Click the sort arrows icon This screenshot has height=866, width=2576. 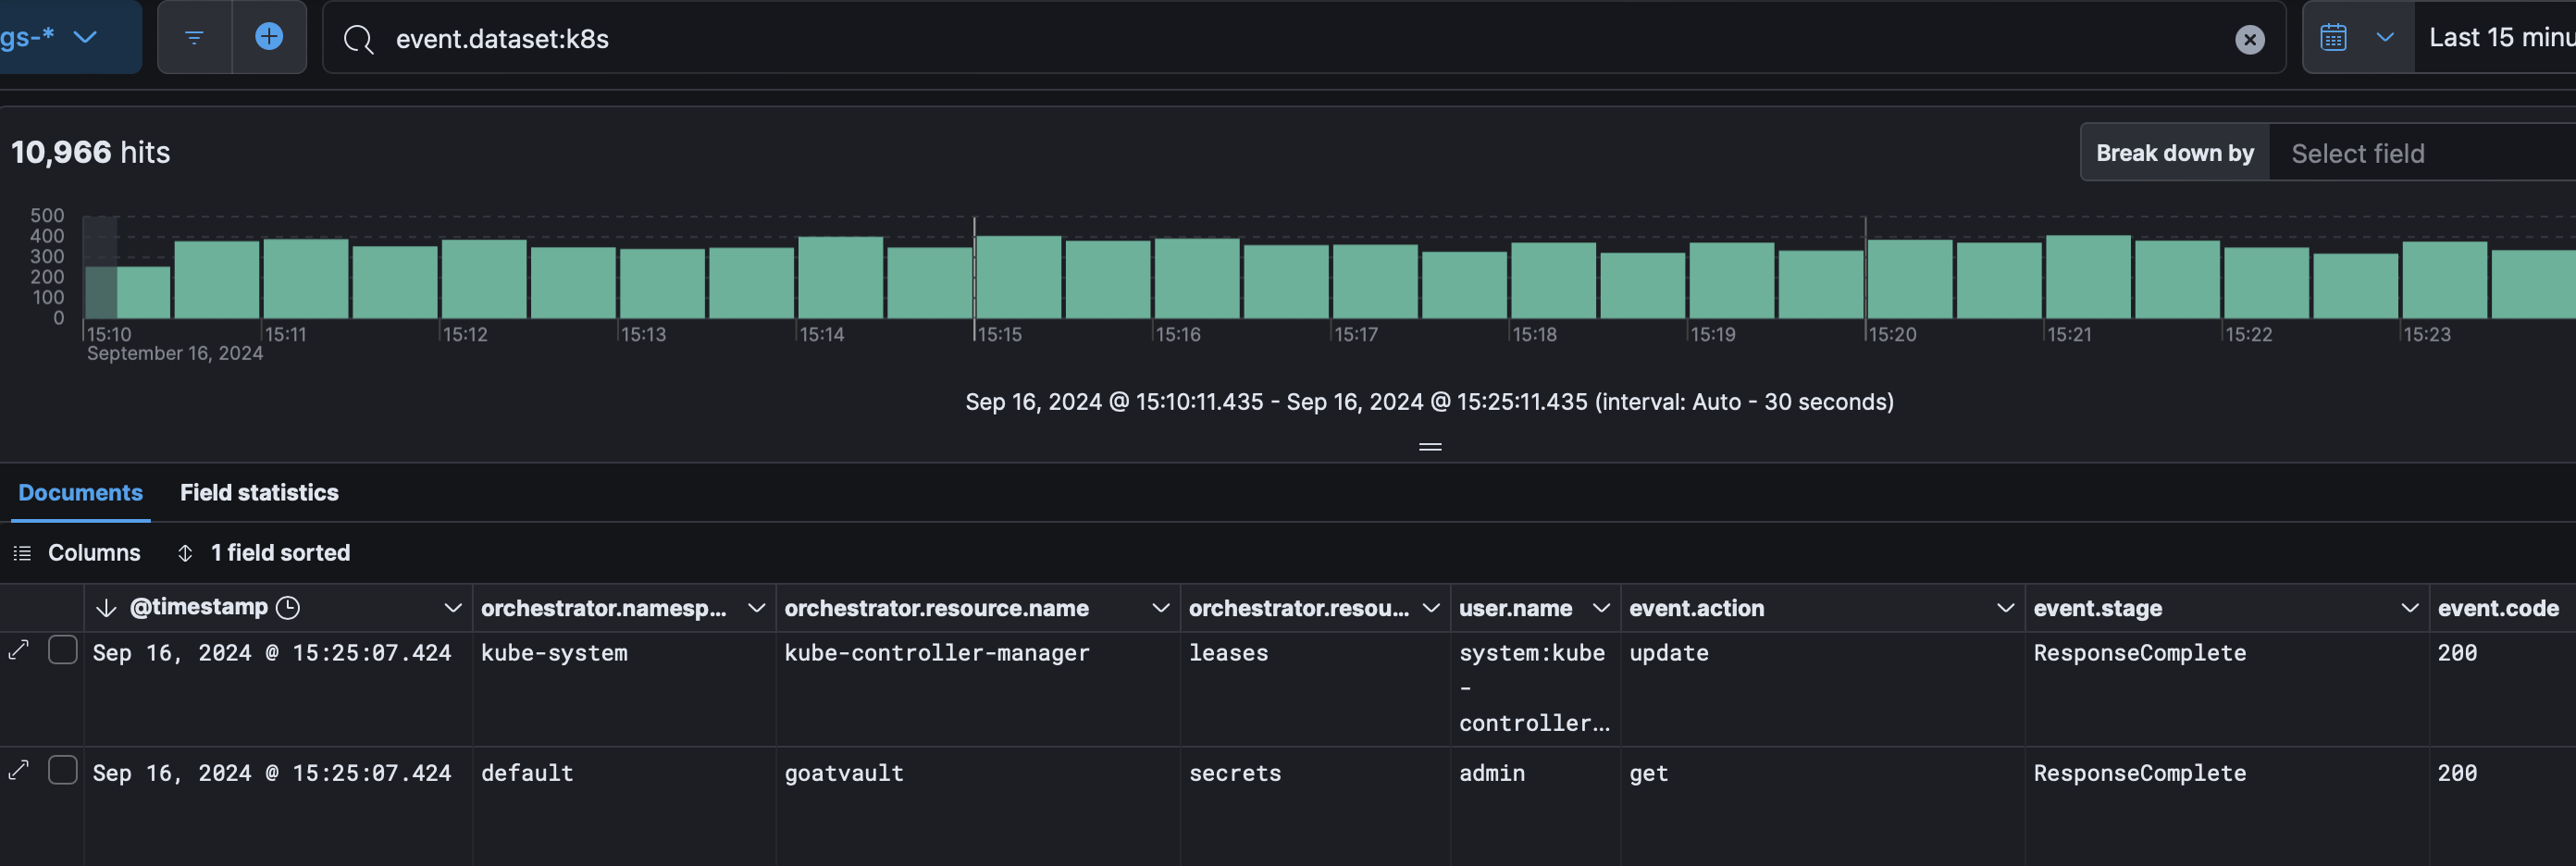pyautogui.click(x=185, y=553)
